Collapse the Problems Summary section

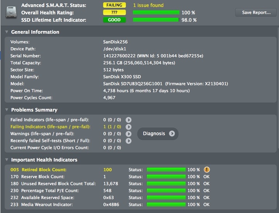pos(7,110)
